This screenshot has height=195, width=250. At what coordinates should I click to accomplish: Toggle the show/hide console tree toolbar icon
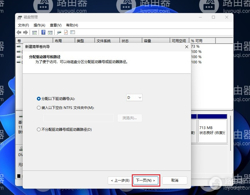(35, 32)
